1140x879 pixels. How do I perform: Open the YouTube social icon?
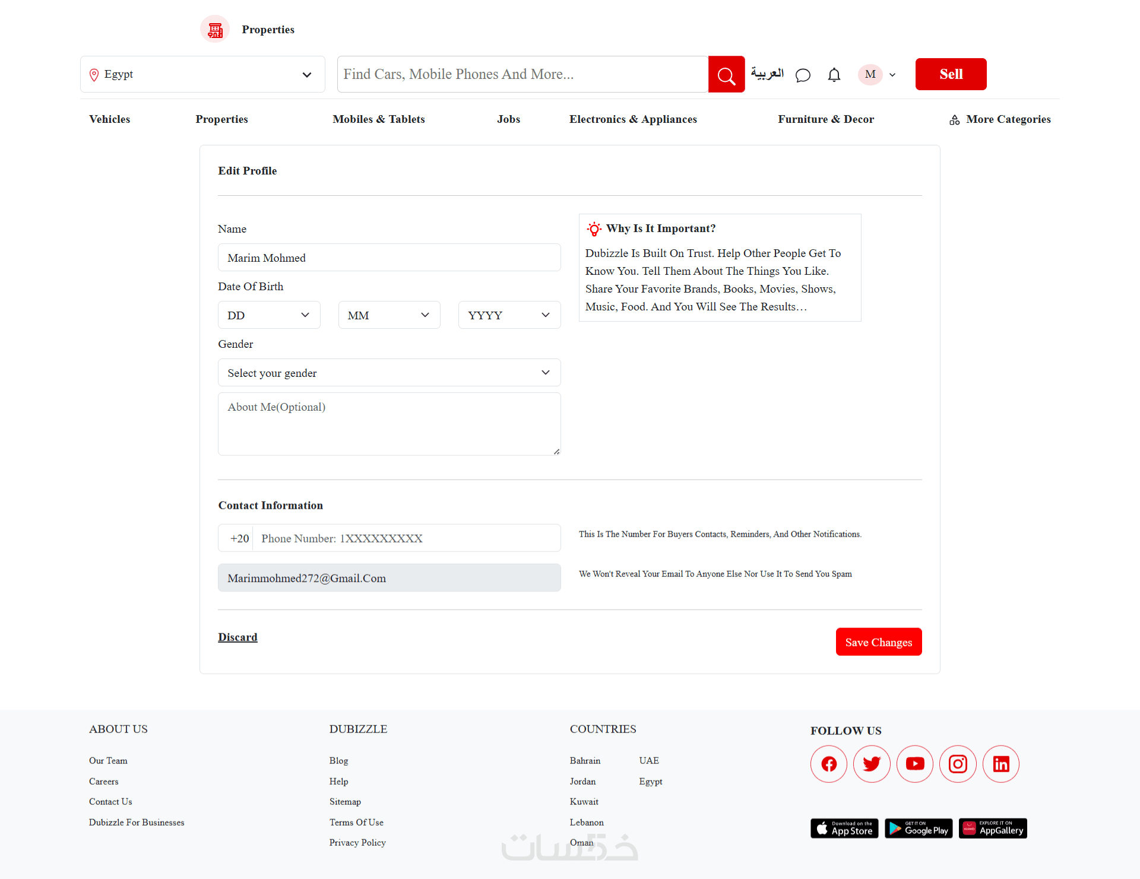coord(914,764)
